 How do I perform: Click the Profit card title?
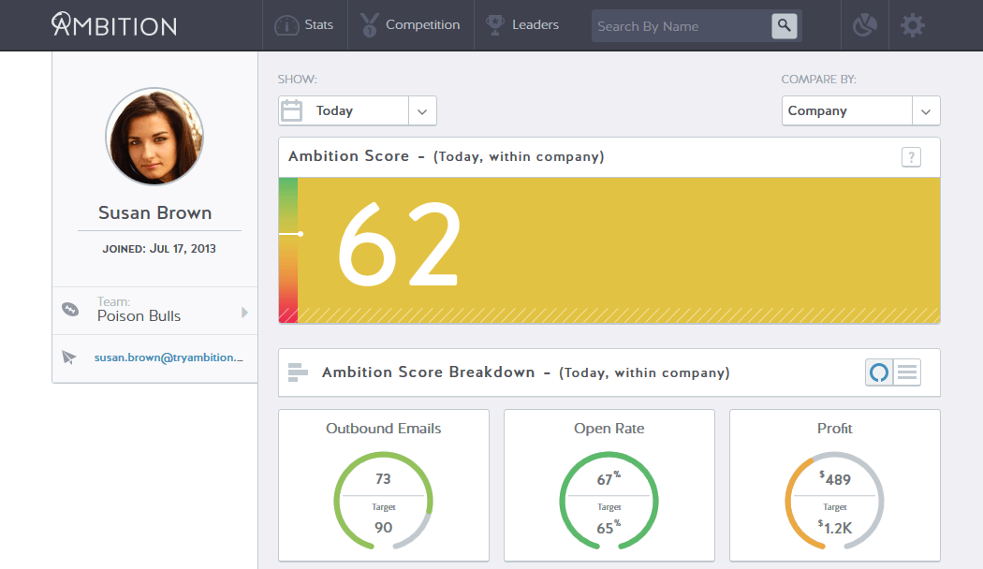(835, 429)
